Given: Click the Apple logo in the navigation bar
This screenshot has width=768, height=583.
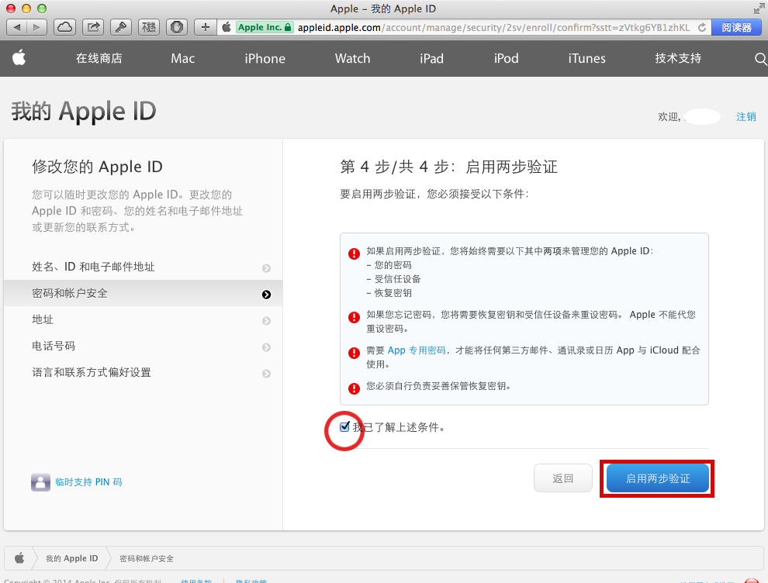Looking at the screenshot, I should click(x=19, y=58).
